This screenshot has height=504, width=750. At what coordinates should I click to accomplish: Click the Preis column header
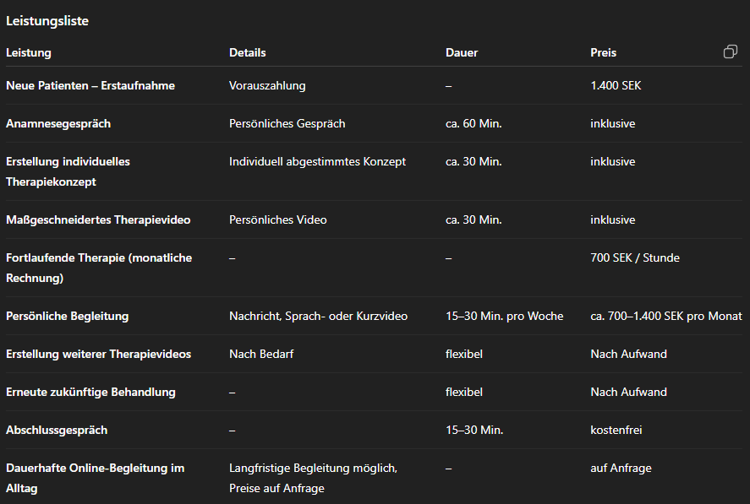click(603, 52)
